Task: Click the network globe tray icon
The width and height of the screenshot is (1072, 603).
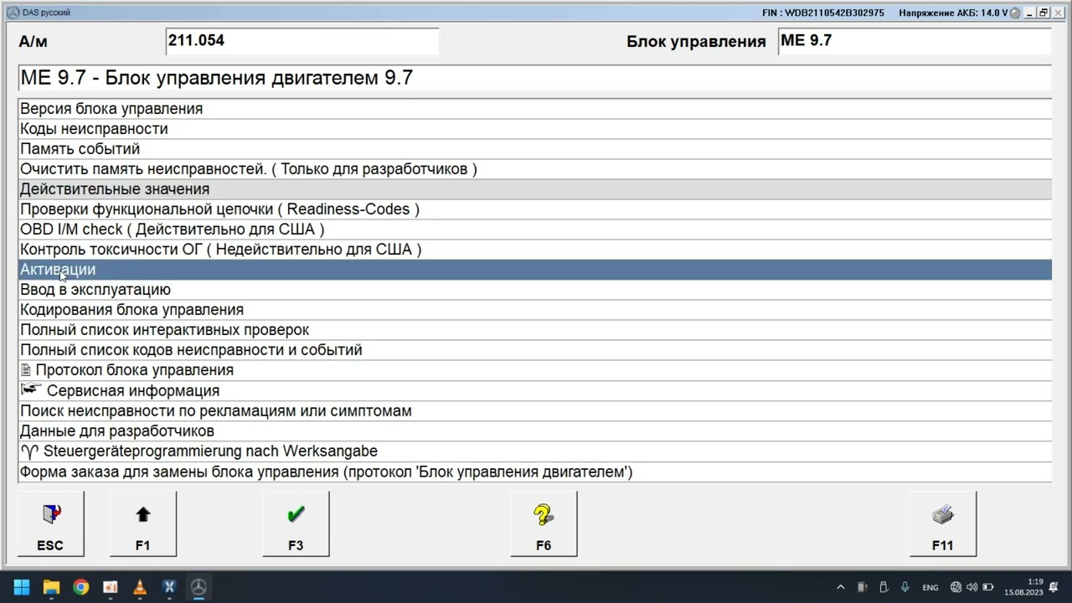Action: [x=956, y=587]
